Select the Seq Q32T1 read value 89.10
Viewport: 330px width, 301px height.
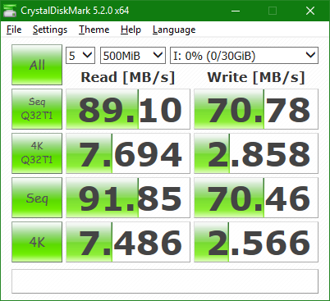pyautogui.click(x=128, y=109)
